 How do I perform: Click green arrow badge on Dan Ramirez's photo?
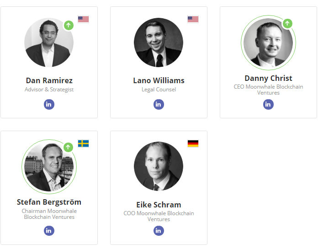point(68,25)
